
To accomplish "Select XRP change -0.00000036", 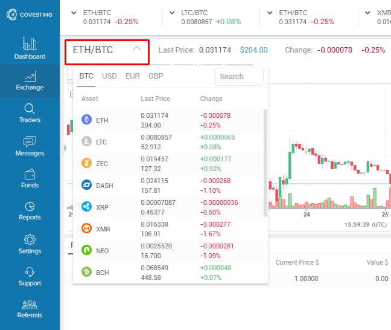I will pos(219,202).
